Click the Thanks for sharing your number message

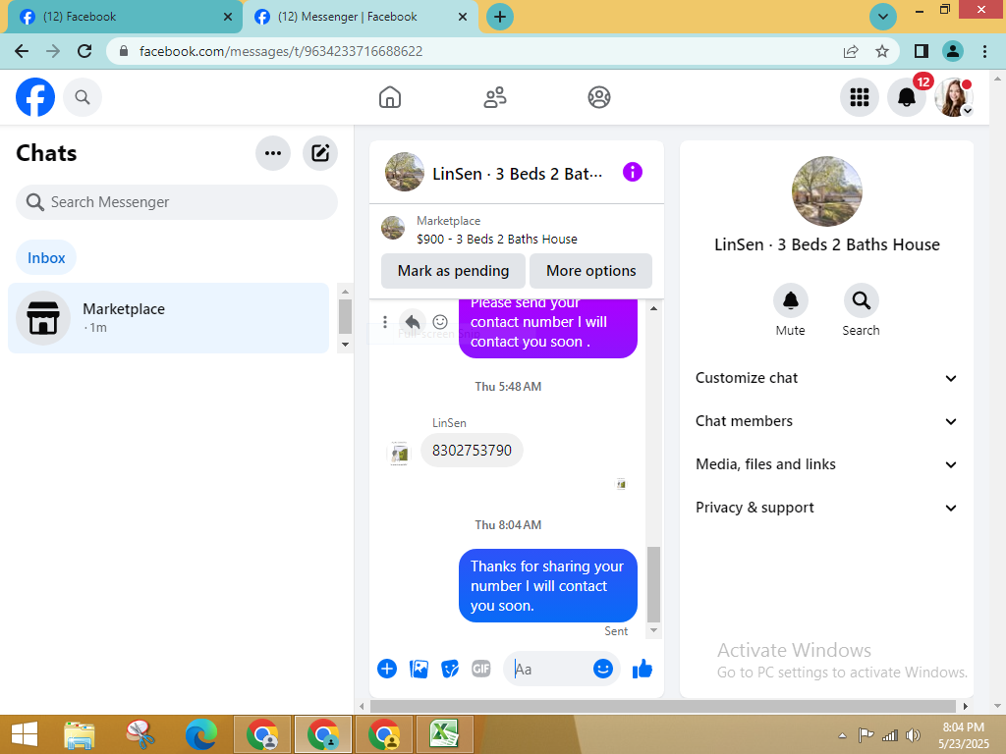[548, 585]
